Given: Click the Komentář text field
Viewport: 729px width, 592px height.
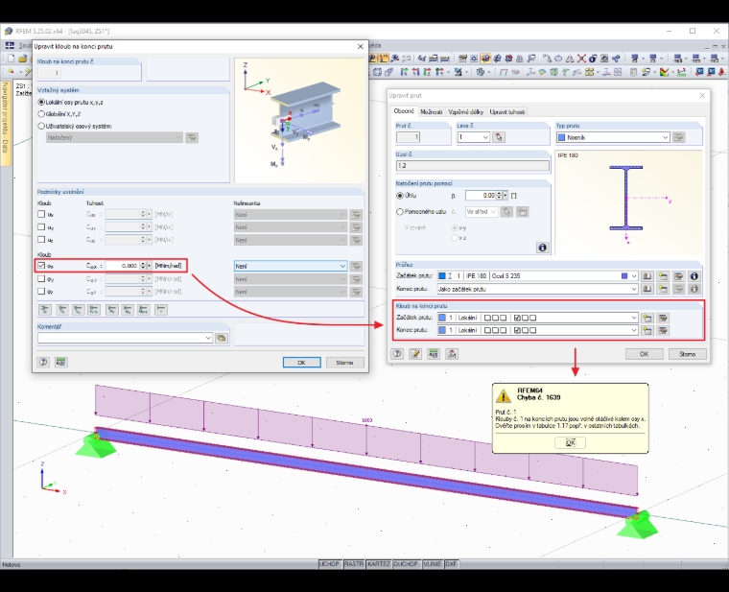Looking at the screenshot, I should (x=122, y=338).
